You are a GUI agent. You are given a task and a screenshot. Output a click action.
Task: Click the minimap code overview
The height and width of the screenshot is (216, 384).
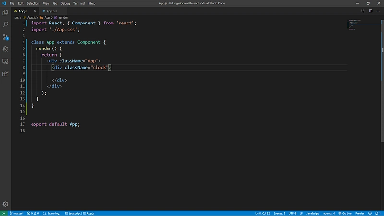[364, 24]
